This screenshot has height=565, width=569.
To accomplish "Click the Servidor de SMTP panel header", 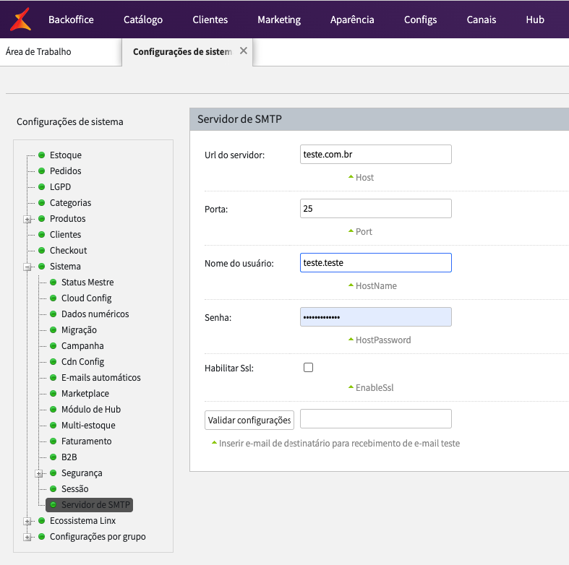I will click(379, 119).
